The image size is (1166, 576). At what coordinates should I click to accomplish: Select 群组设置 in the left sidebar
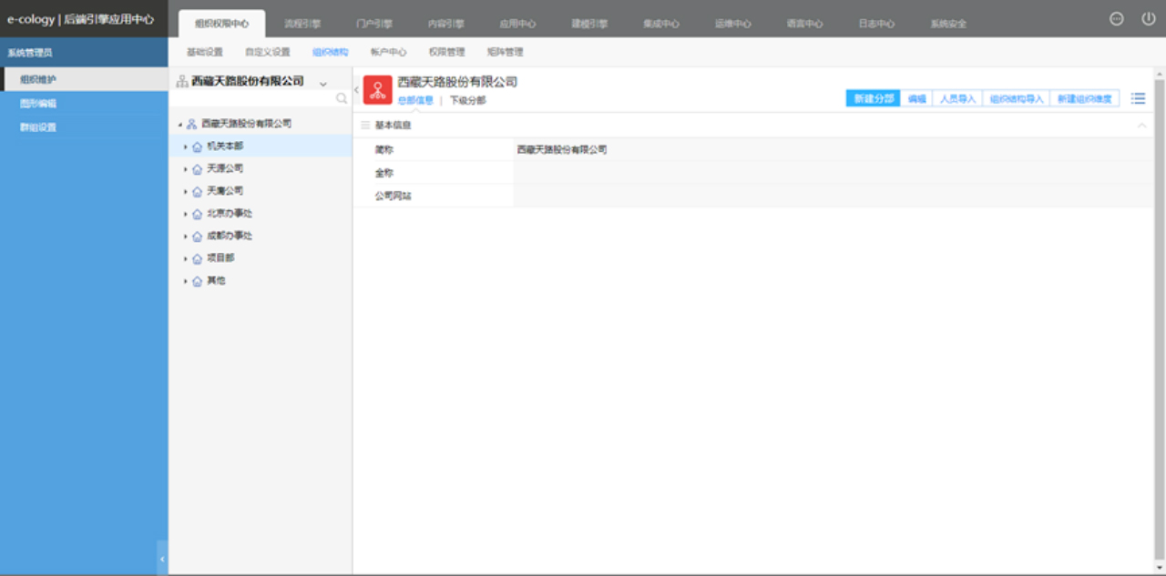tap(84, 127)
